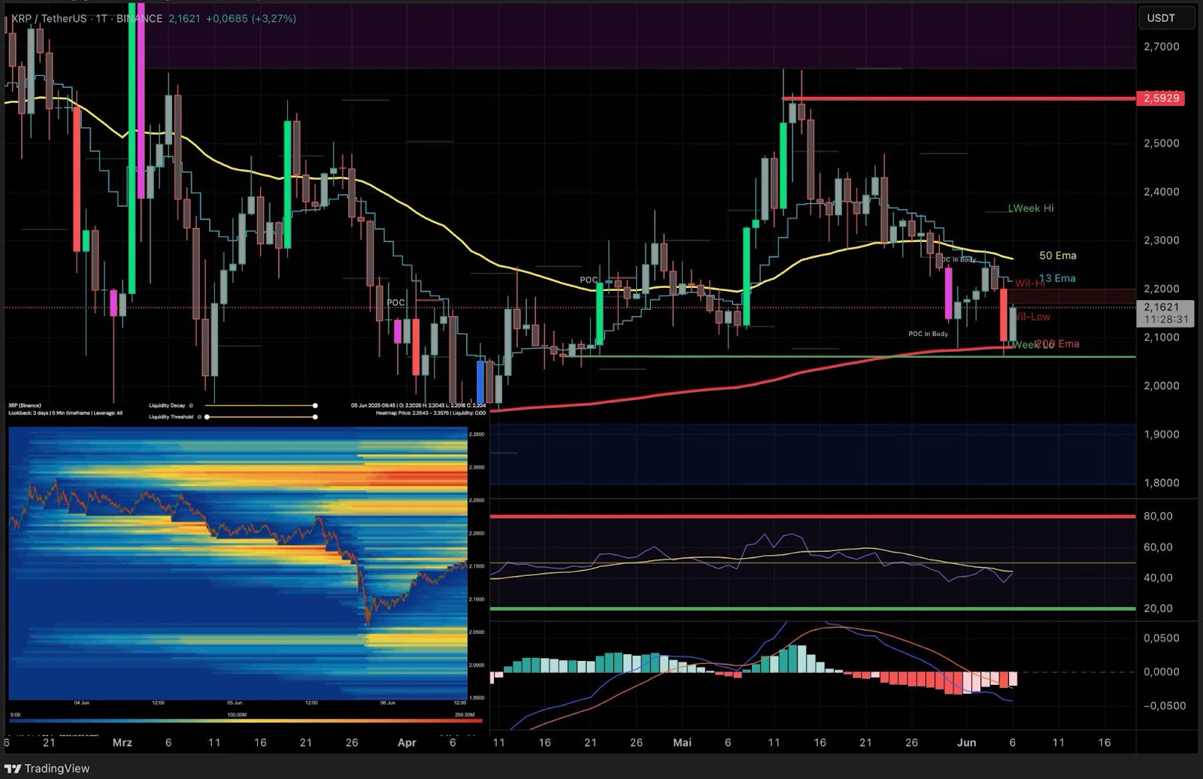
Task: Click the '13 Ema' label
Action: (1057, 278)
